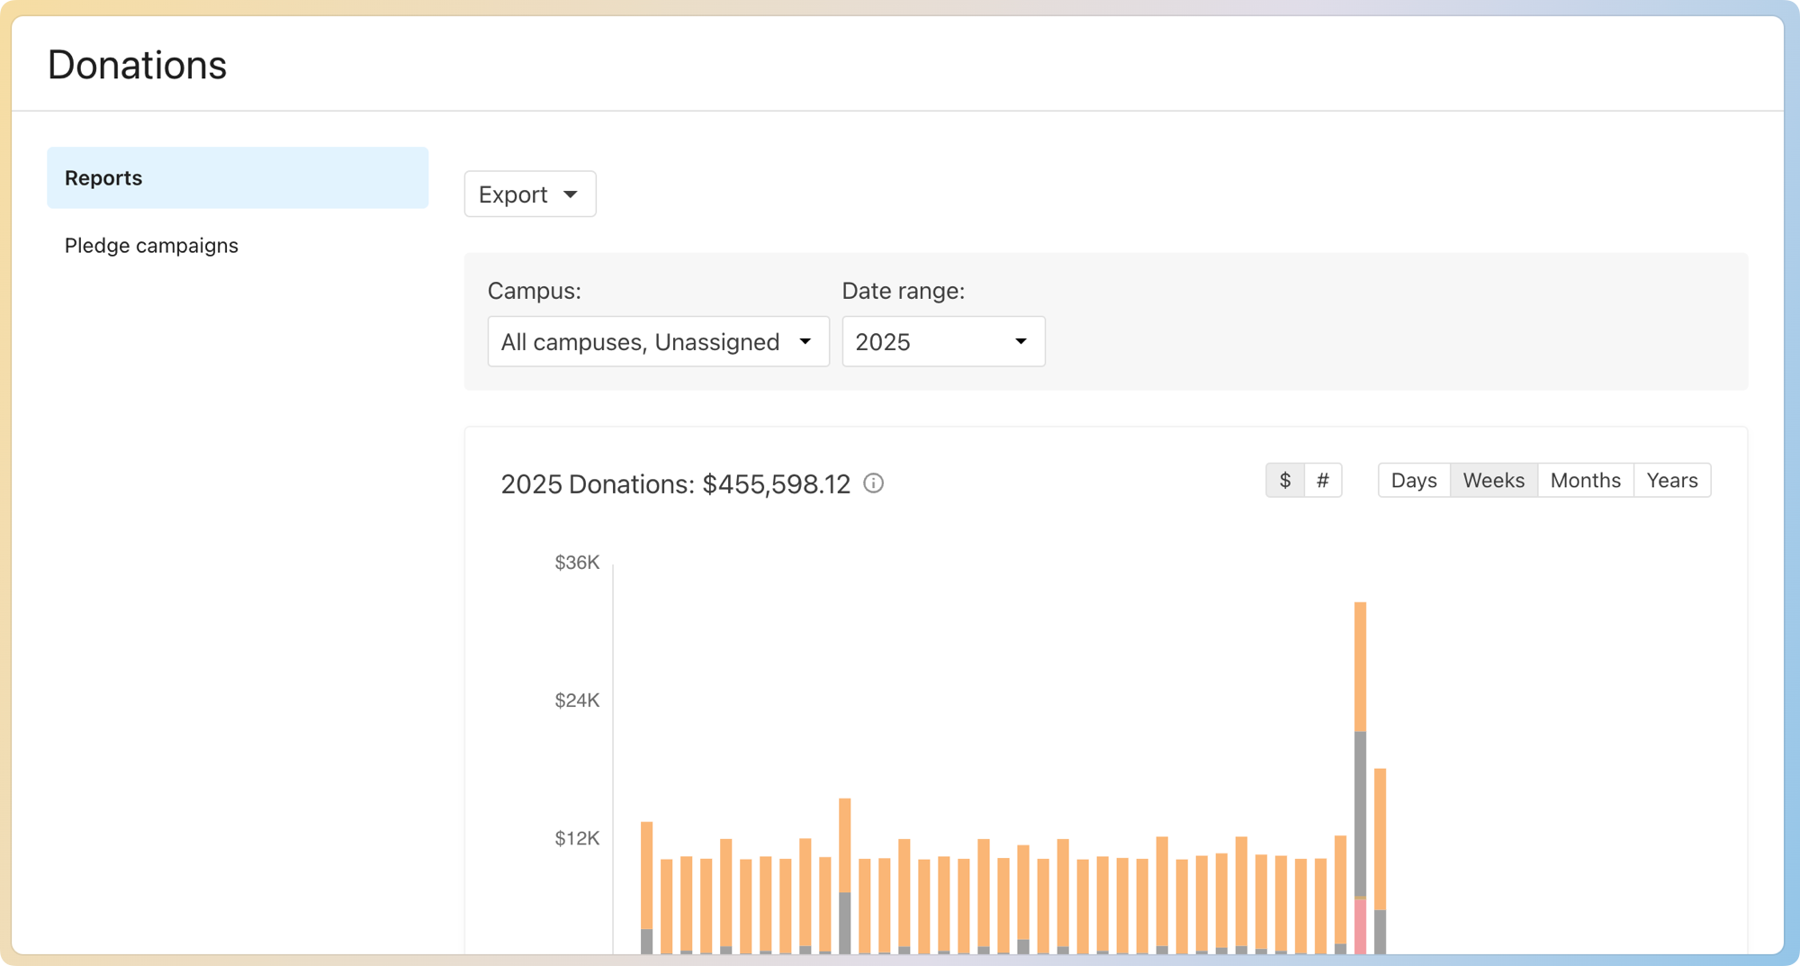Click the Donations page heading
The height and width of the screenshot is (966, 1800).
137,65
